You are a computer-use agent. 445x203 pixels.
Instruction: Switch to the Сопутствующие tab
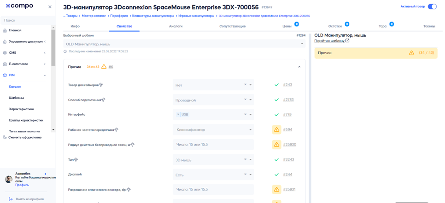tap(233, 26)
